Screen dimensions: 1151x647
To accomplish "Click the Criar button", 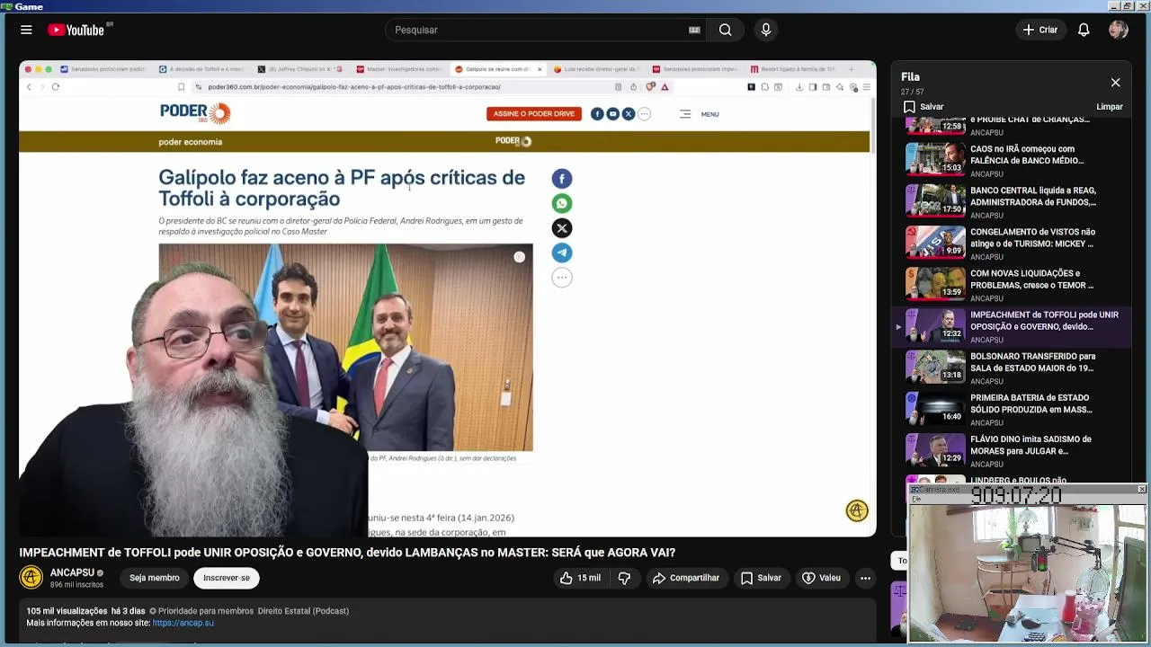I will (1040, 30).
